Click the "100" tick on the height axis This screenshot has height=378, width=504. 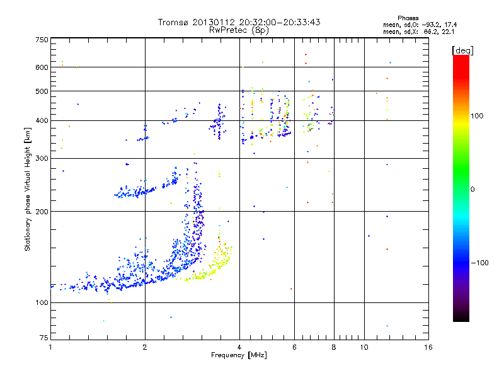42,302
